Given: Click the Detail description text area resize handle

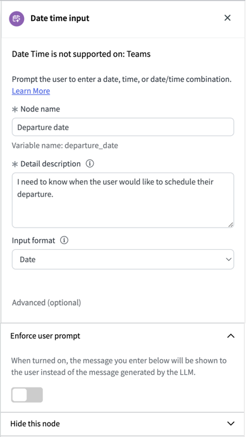Looking at the screenshot, I should click(x=231, y=225).
